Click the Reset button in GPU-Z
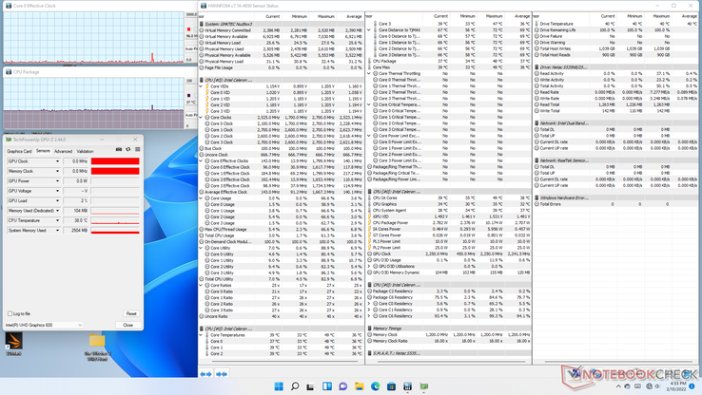702x395 pixels. (131, 313)
